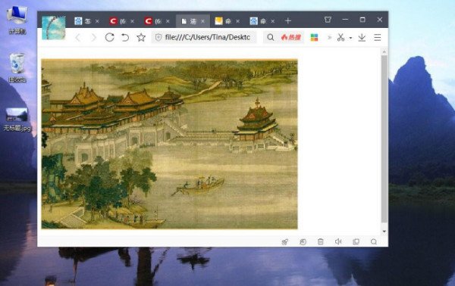Viewport: 455px width, 286px height.
Task: Select the .jpg image file on desktop
Action: (x=17, y=120)
